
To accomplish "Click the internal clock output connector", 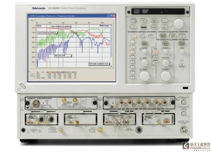I will [183, 102].
